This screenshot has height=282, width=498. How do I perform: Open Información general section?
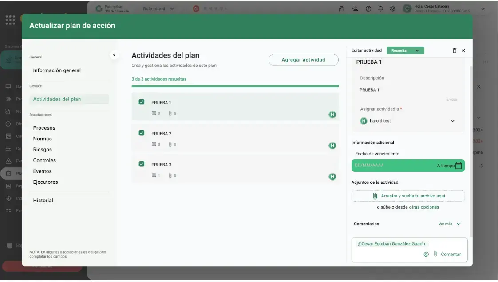pyautogui.click(x=57, y=70)
